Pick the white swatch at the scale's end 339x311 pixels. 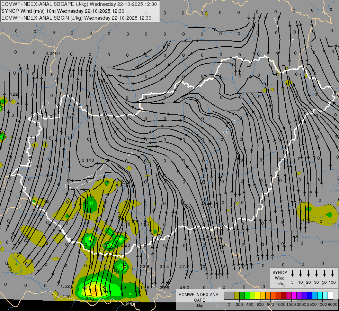point(330,295)
